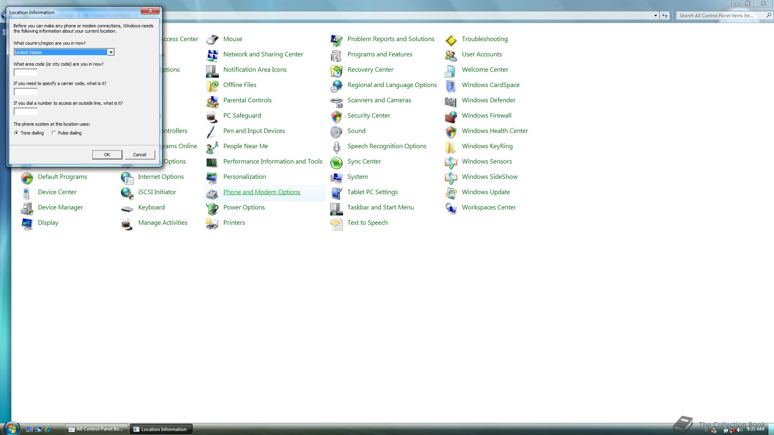Viewport: 774px width, 435px height.
Task: Select the Tone dialing radio button
Action: [16, 133]
